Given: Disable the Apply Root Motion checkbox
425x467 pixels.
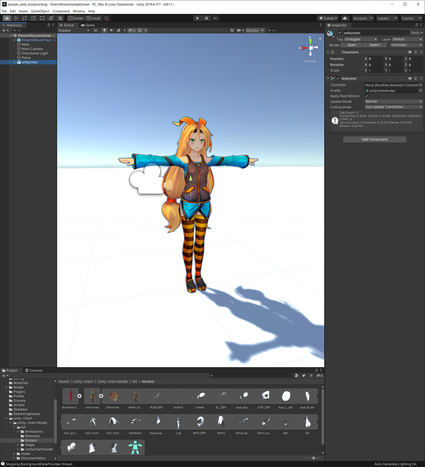Looking at the screenshot, I should coord(366,96).
